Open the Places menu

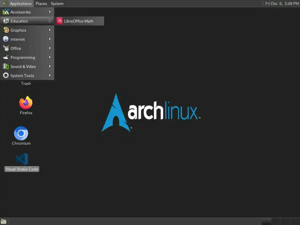coord(41,4)
